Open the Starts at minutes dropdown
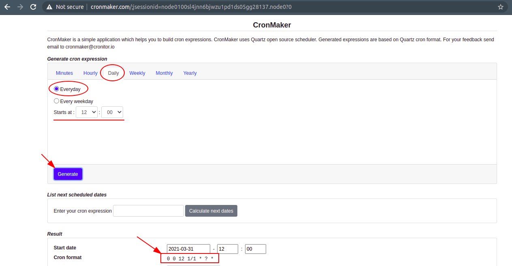The height and width of the screenshot is (266, 512). (112, 112)
